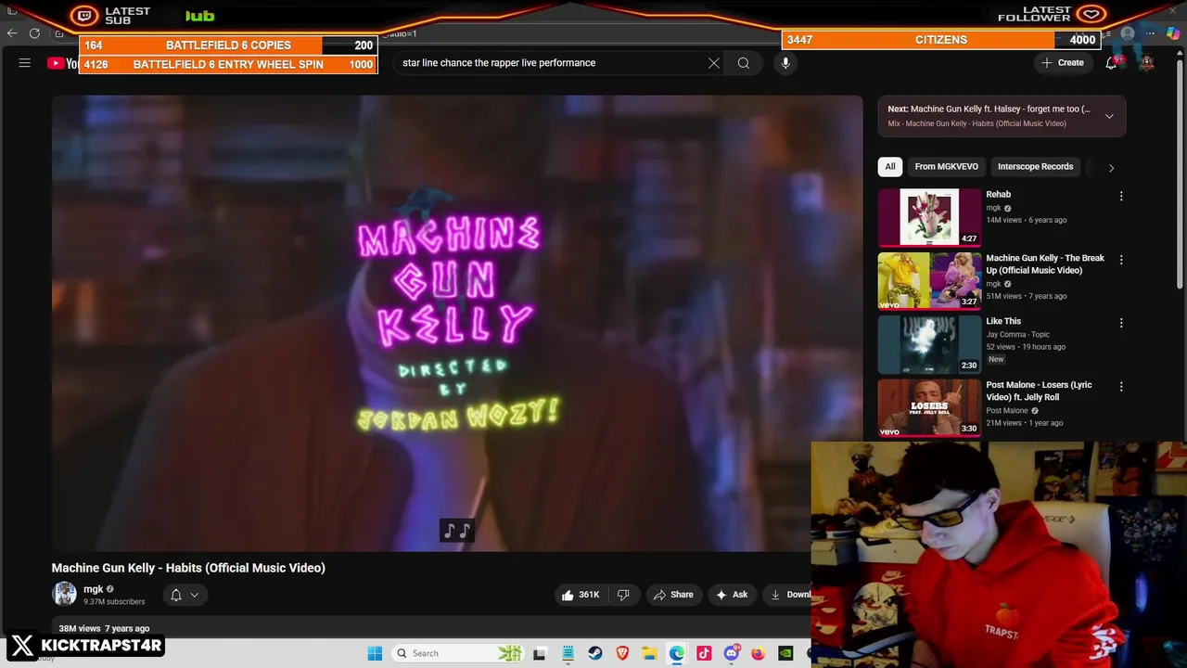Start voice search with microphone icon

pyautogui.click(x=785, y=63)
